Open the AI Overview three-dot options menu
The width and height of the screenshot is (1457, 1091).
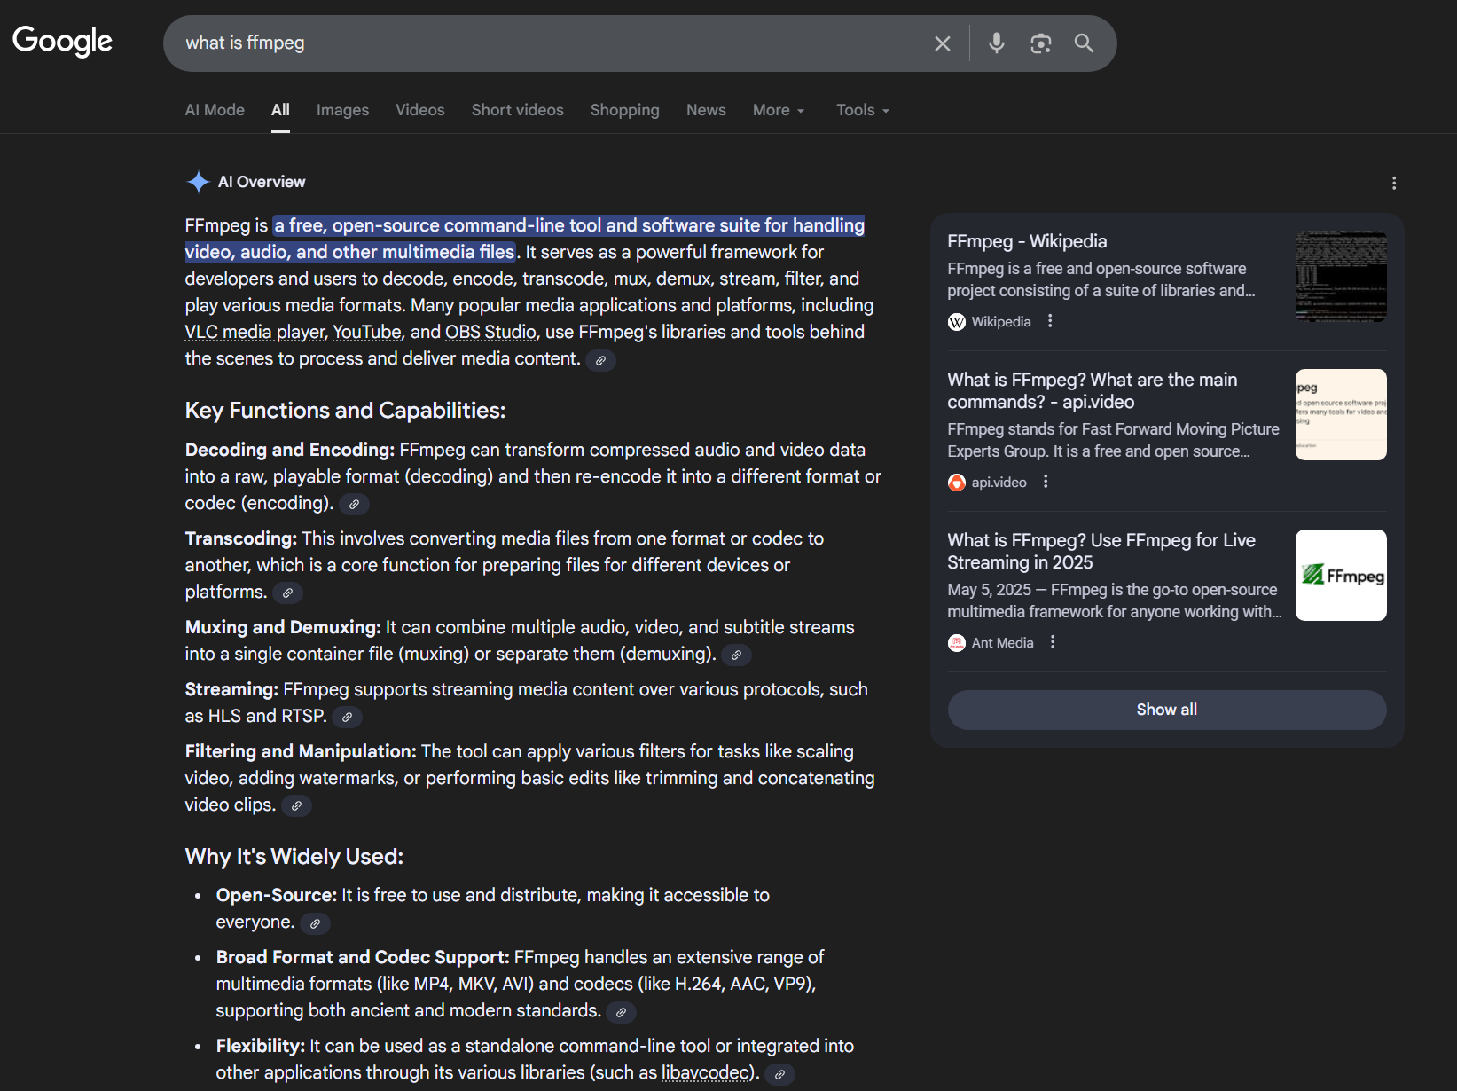1394,183
